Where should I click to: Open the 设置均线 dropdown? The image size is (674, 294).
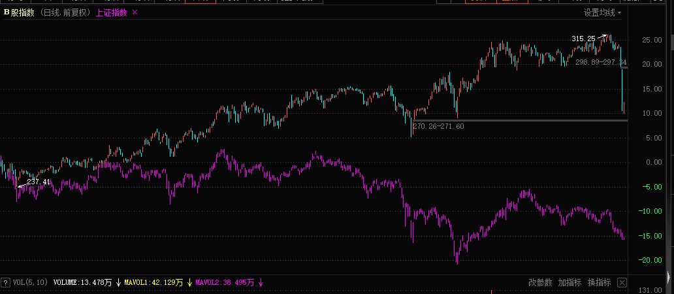602,12
